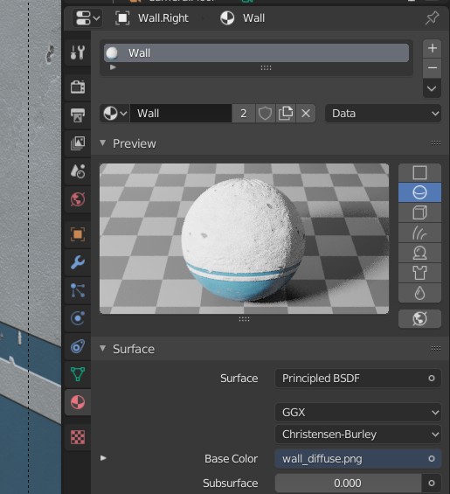Viewport: 450px width, 494px height.
Task: Open the Object properties tab
Action: (78, 234)
